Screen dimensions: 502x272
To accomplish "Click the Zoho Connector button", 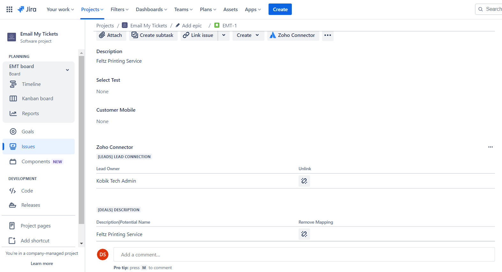I will click(293, 35).
